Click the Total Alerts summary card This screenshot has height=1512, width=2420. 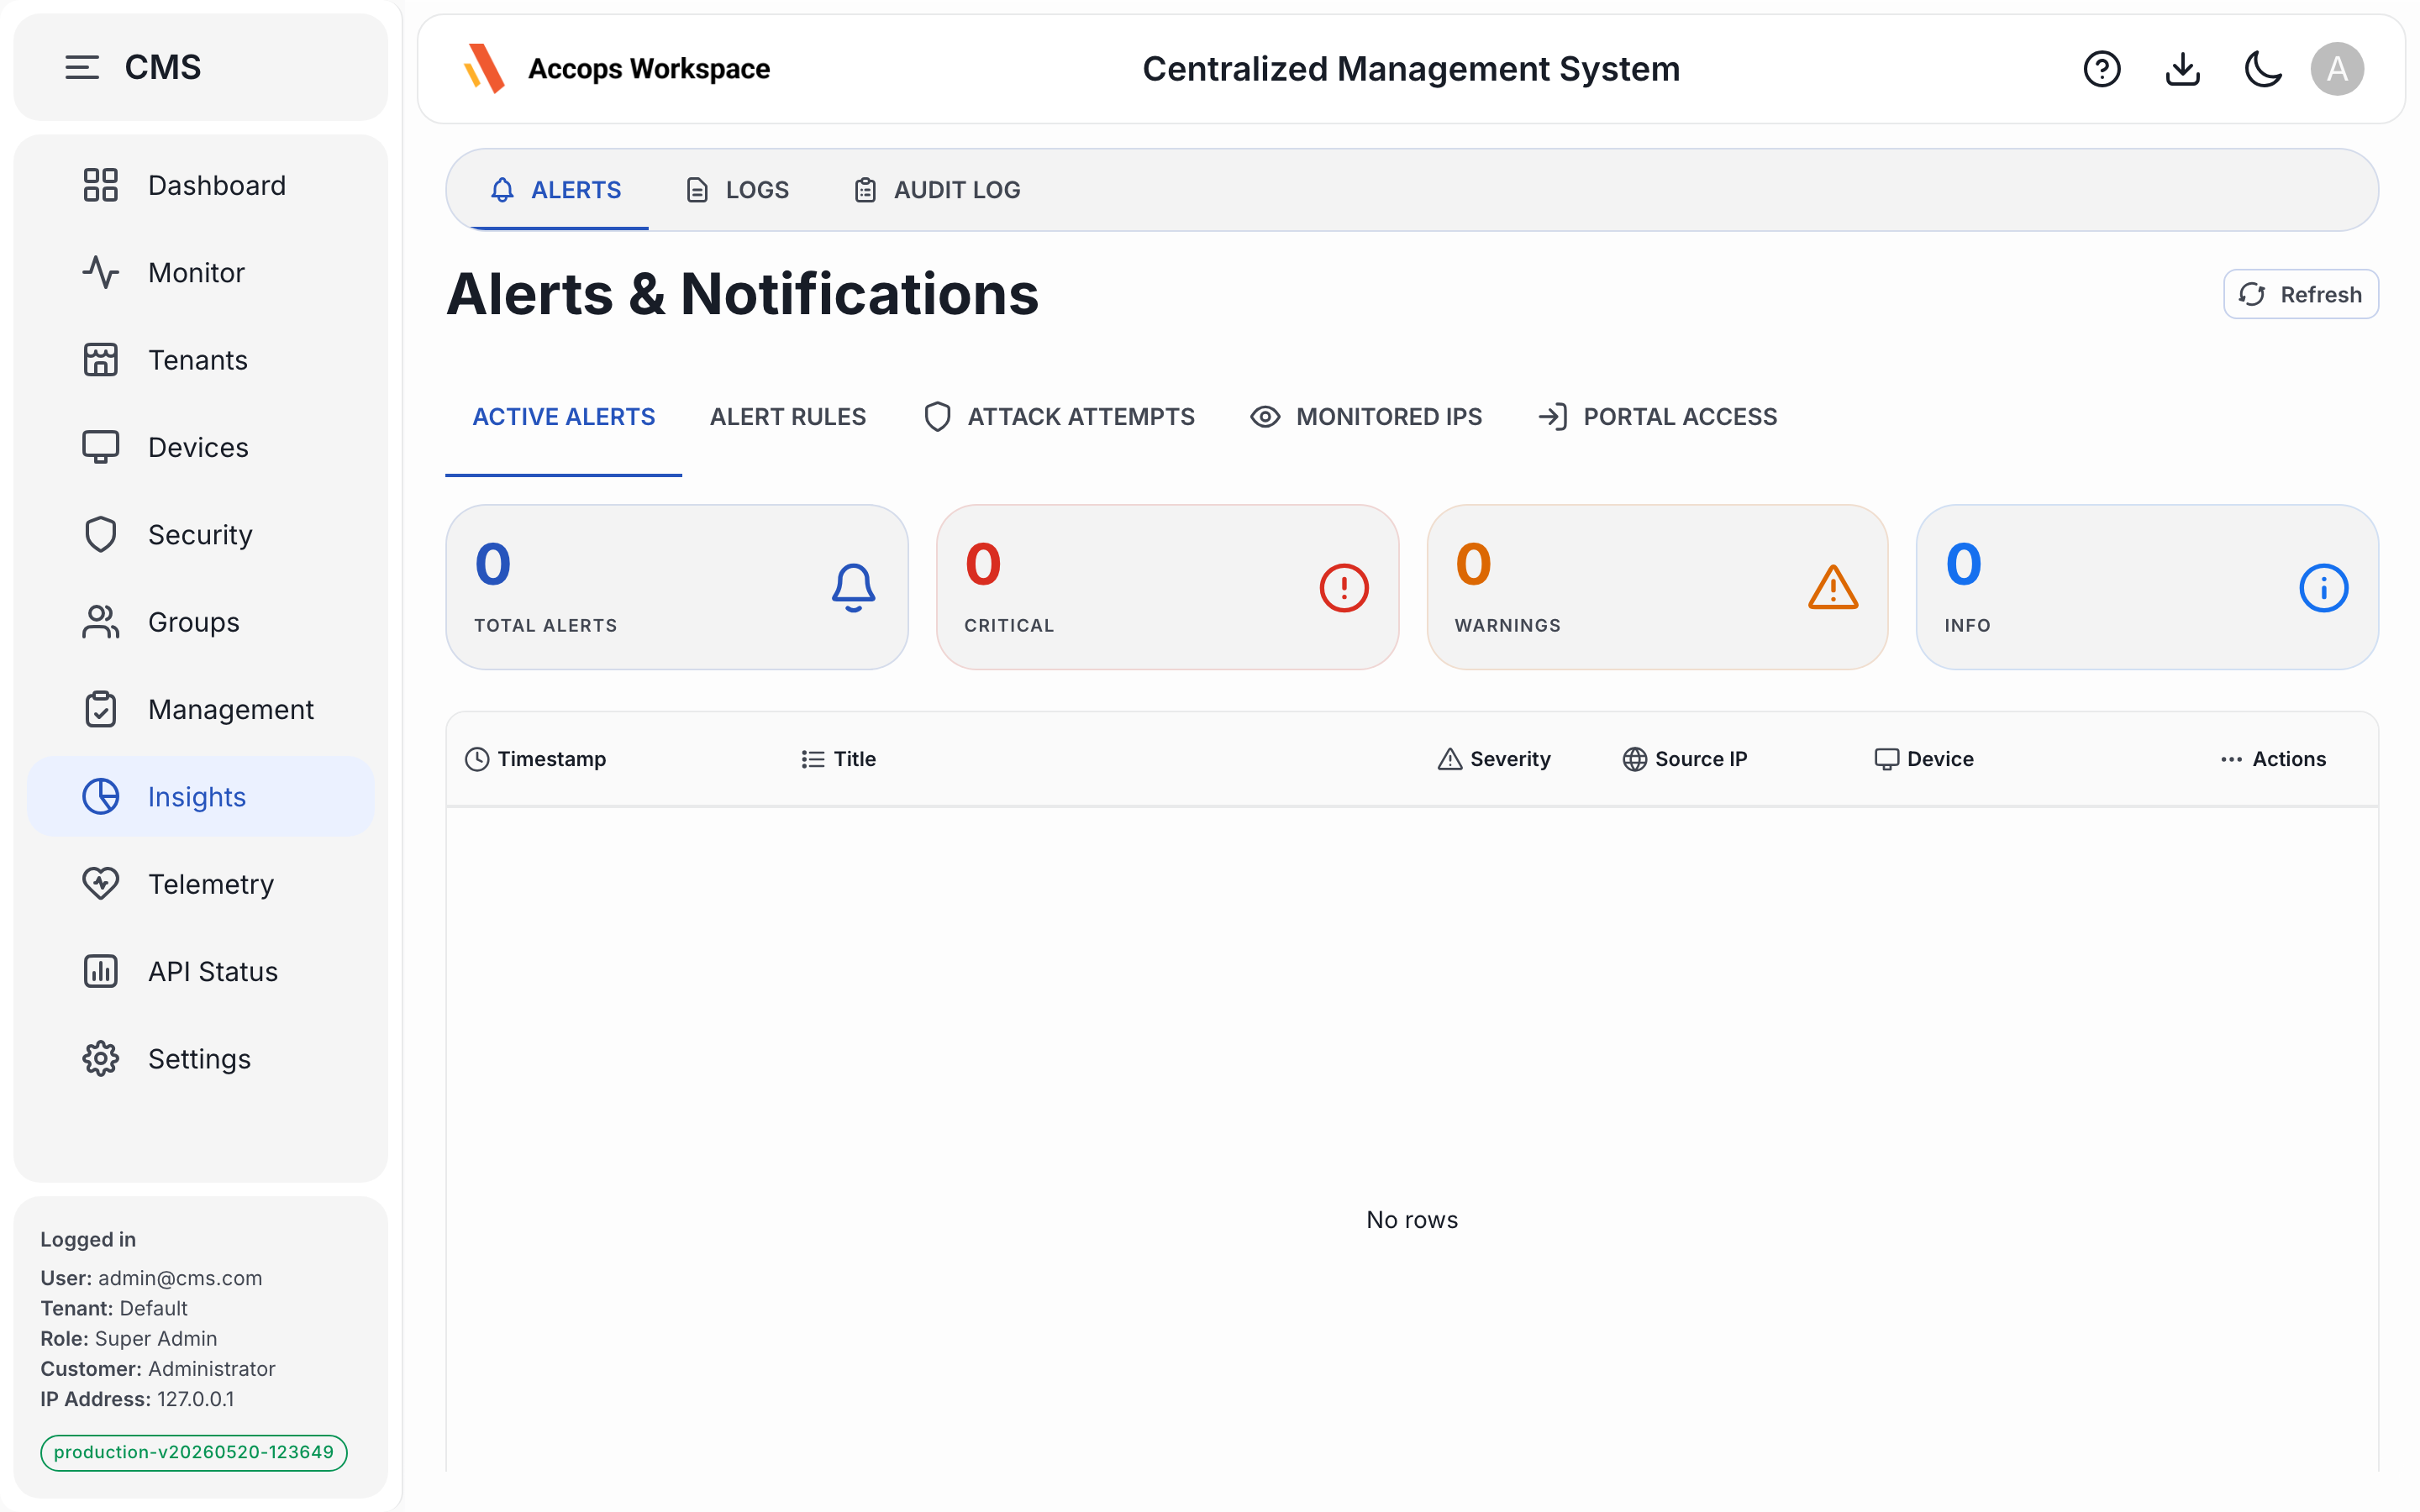677,587
